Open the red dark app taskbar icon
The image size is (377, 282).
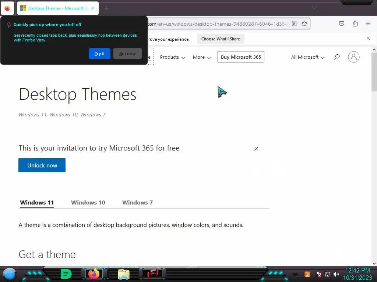click(152, 274)
